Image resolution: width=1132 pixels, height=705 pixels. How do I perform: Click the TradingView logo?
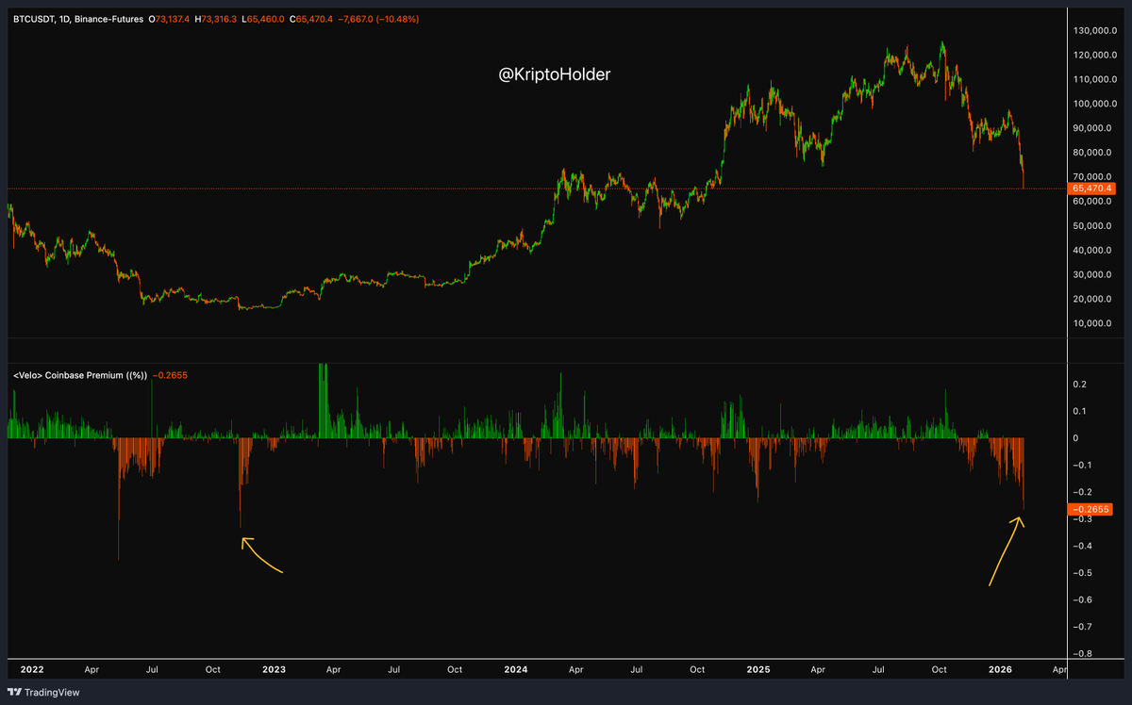coord(44,692)
